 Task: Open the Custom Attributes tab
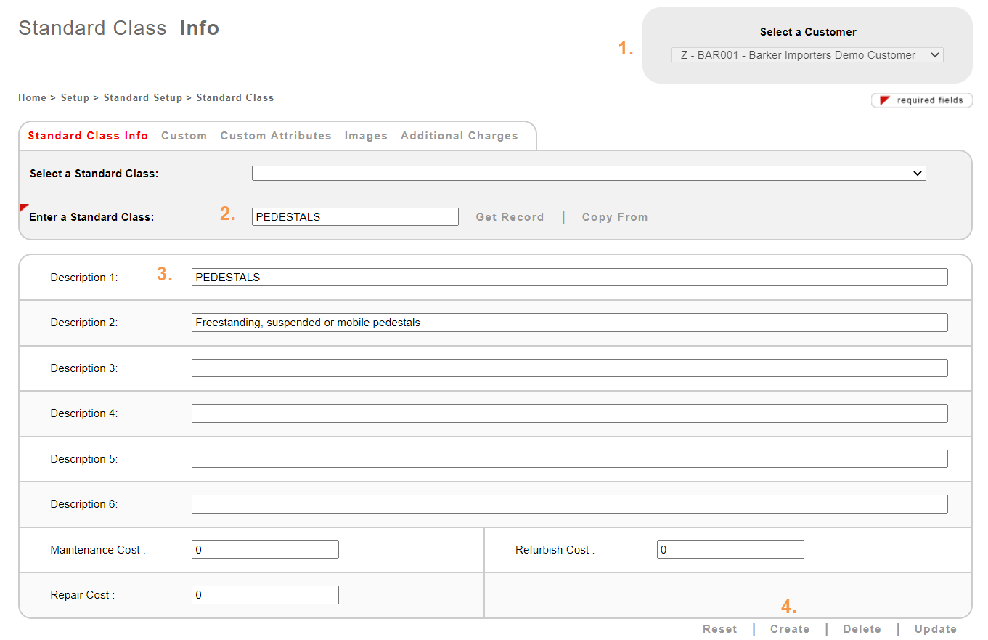(276, 136)
